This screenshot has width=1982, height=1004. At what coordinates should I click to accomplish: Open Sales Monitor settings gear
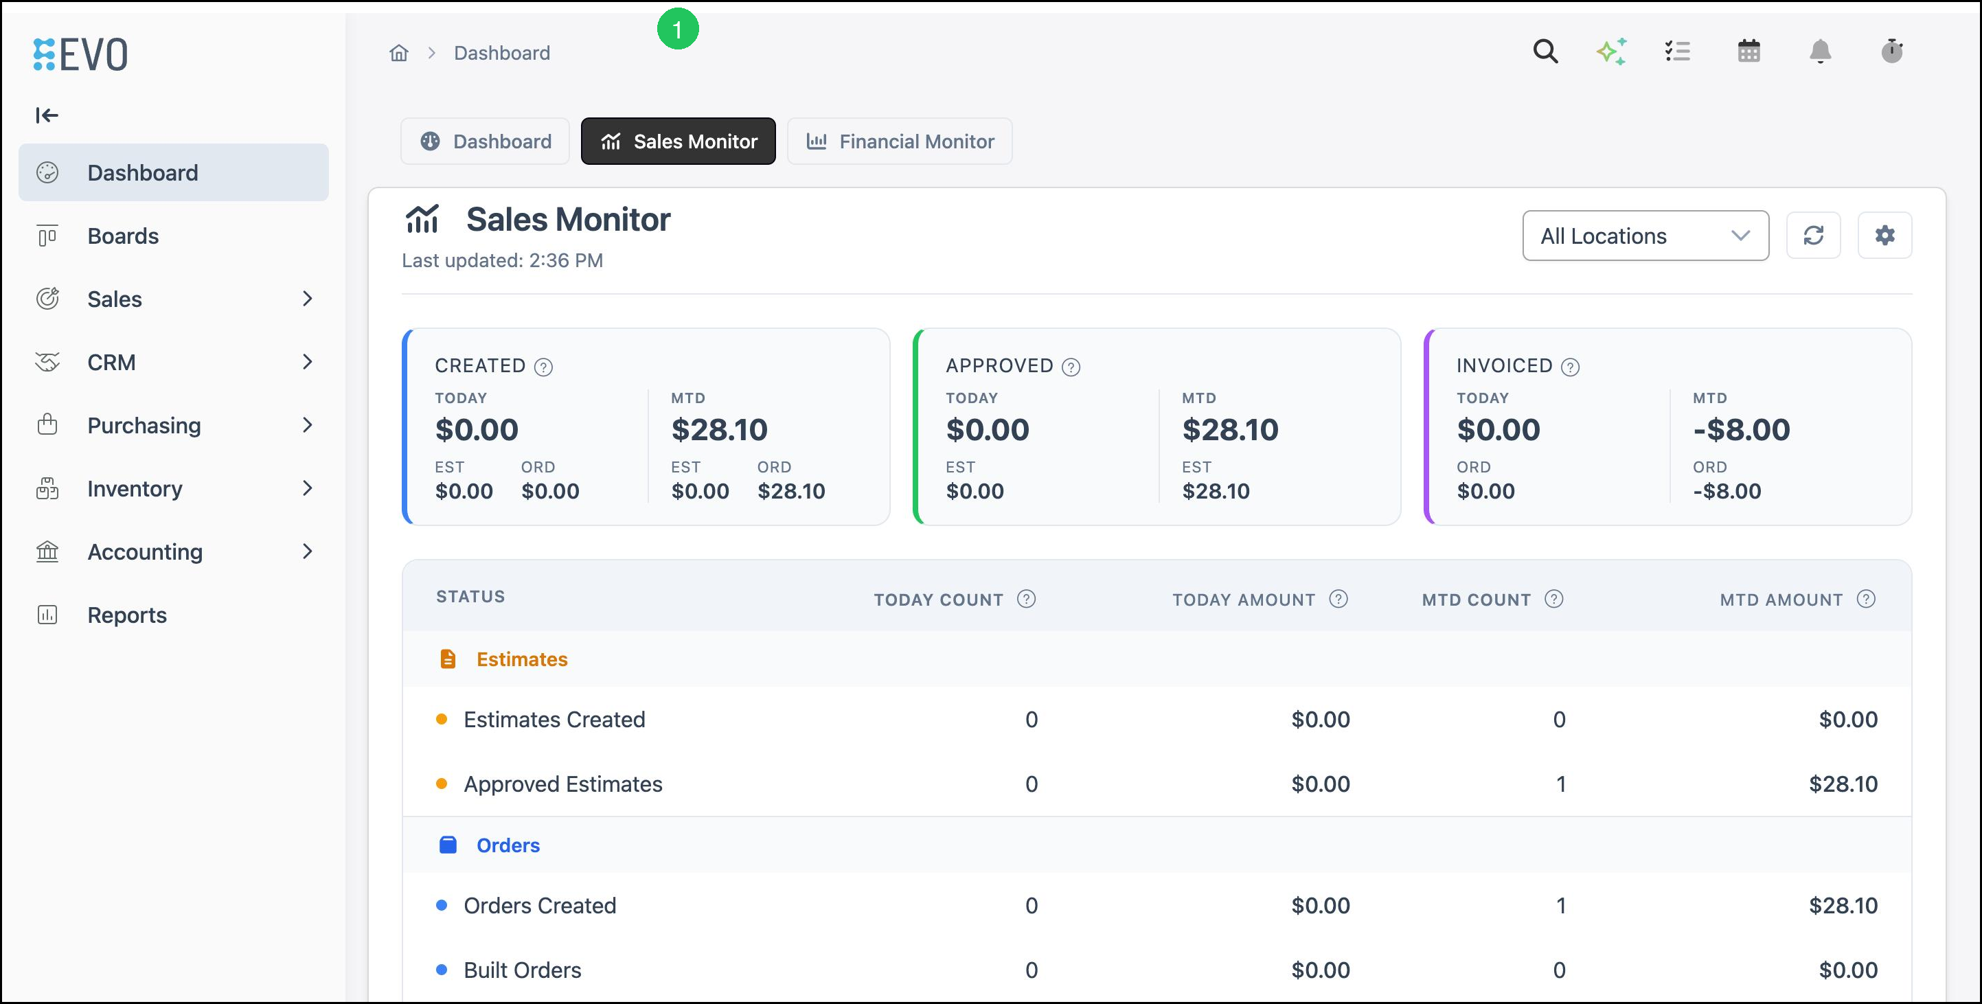1884,236
